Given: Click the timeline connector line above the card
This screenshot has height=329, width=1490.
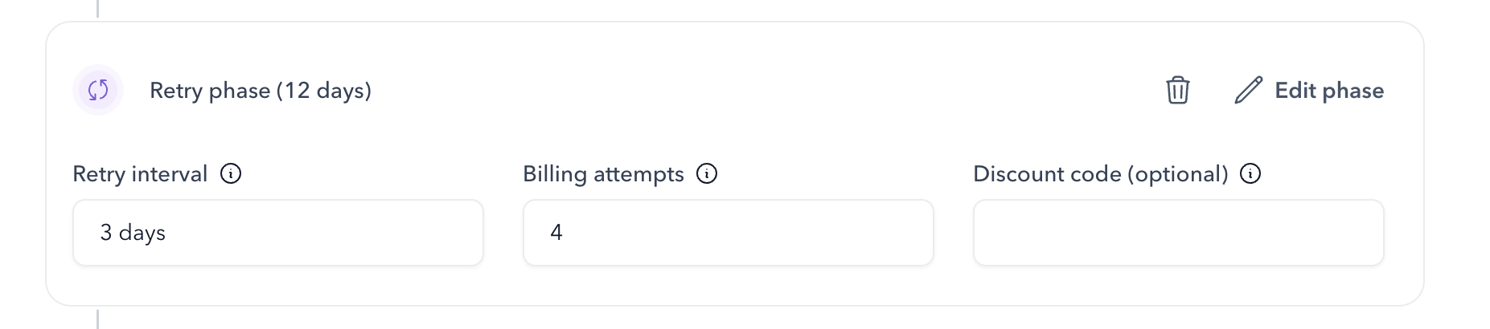Looking at the screenshot, I should click(x=98, y=8).
